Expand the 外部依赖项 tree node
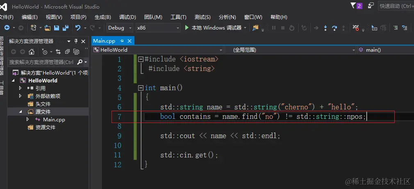Screen dimensions: 414x189 click(20, 96)
